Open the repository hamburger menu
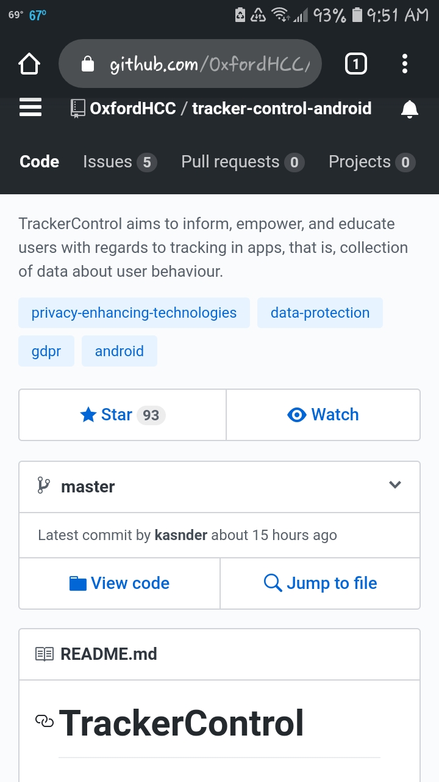 click(x=30, y=108)
